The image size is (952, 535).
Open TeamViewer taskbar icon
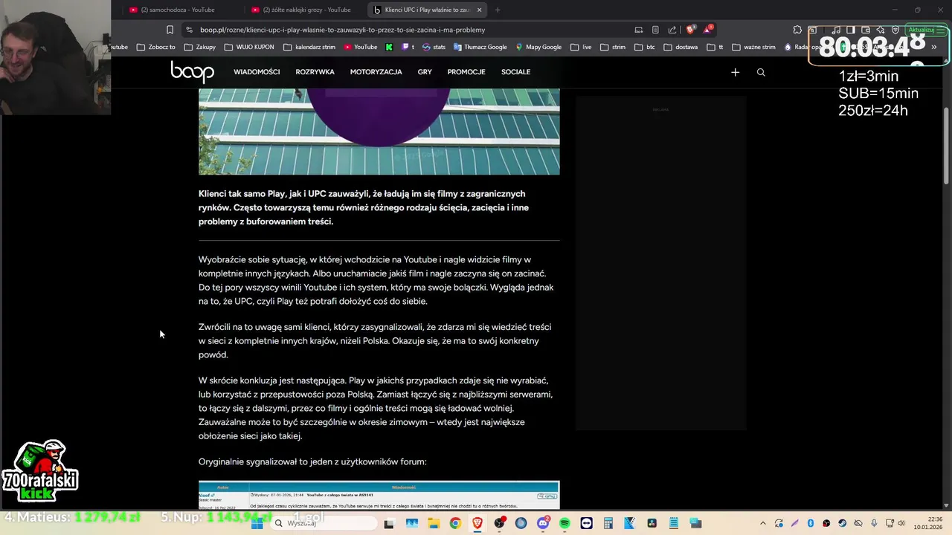point(586,523)
